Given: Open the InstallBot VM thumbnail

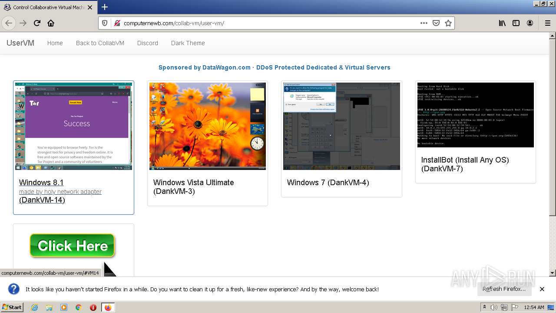Looking at the screenshot, I should [x=476, y=115].
